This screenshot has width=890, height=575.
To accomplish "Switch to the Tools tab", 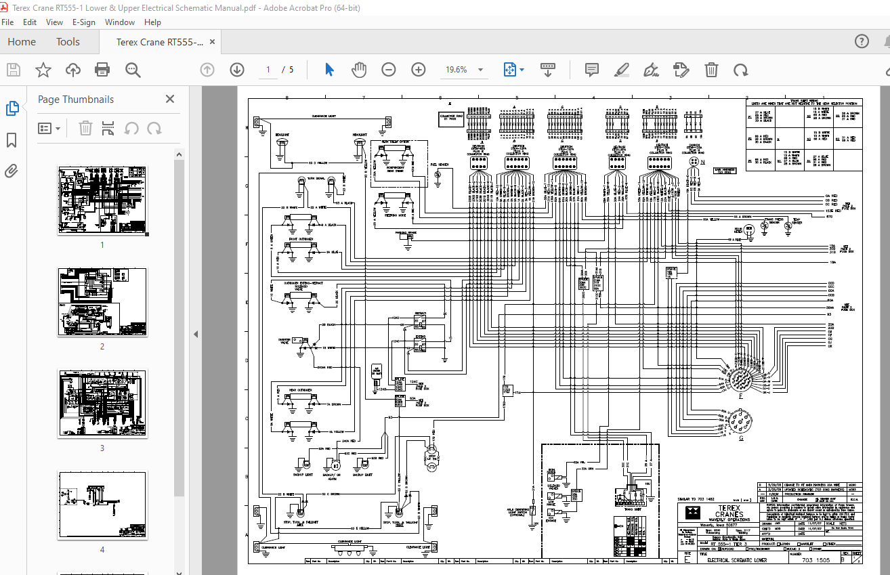I will tap(68, 41).
